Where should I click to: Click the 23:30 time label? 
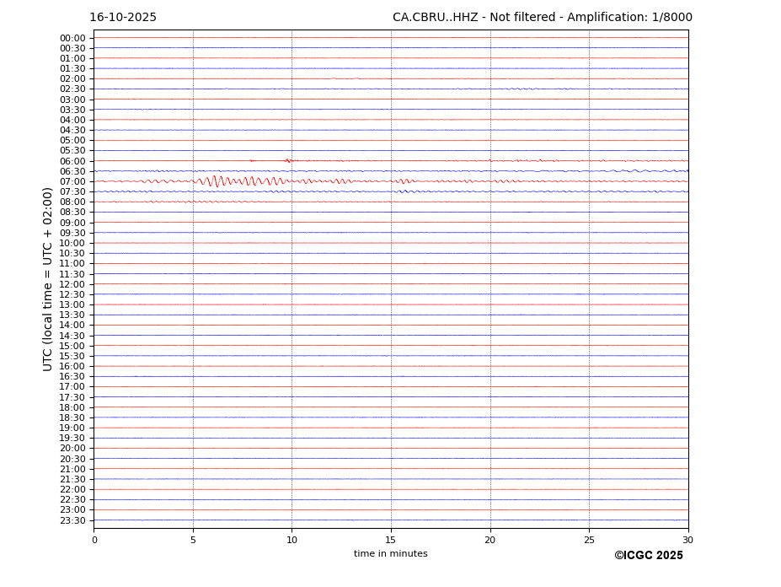click(x=72, y=520)
